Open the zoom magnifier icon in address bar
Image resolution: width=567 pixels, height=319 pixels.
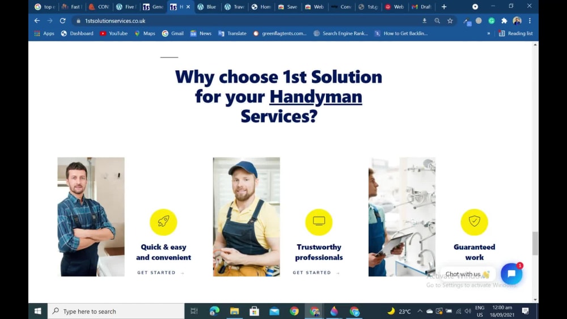[x=437, y=21]
